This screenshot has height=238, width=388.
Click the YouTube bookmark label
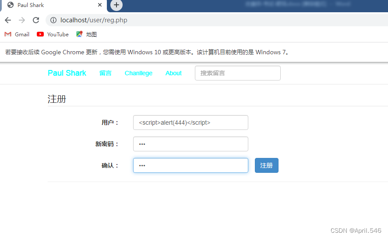click(58, 35)
